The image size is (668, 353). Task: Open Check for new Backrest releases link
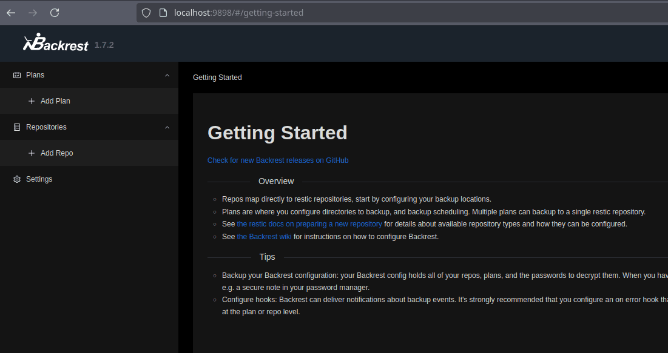point(278,160)
